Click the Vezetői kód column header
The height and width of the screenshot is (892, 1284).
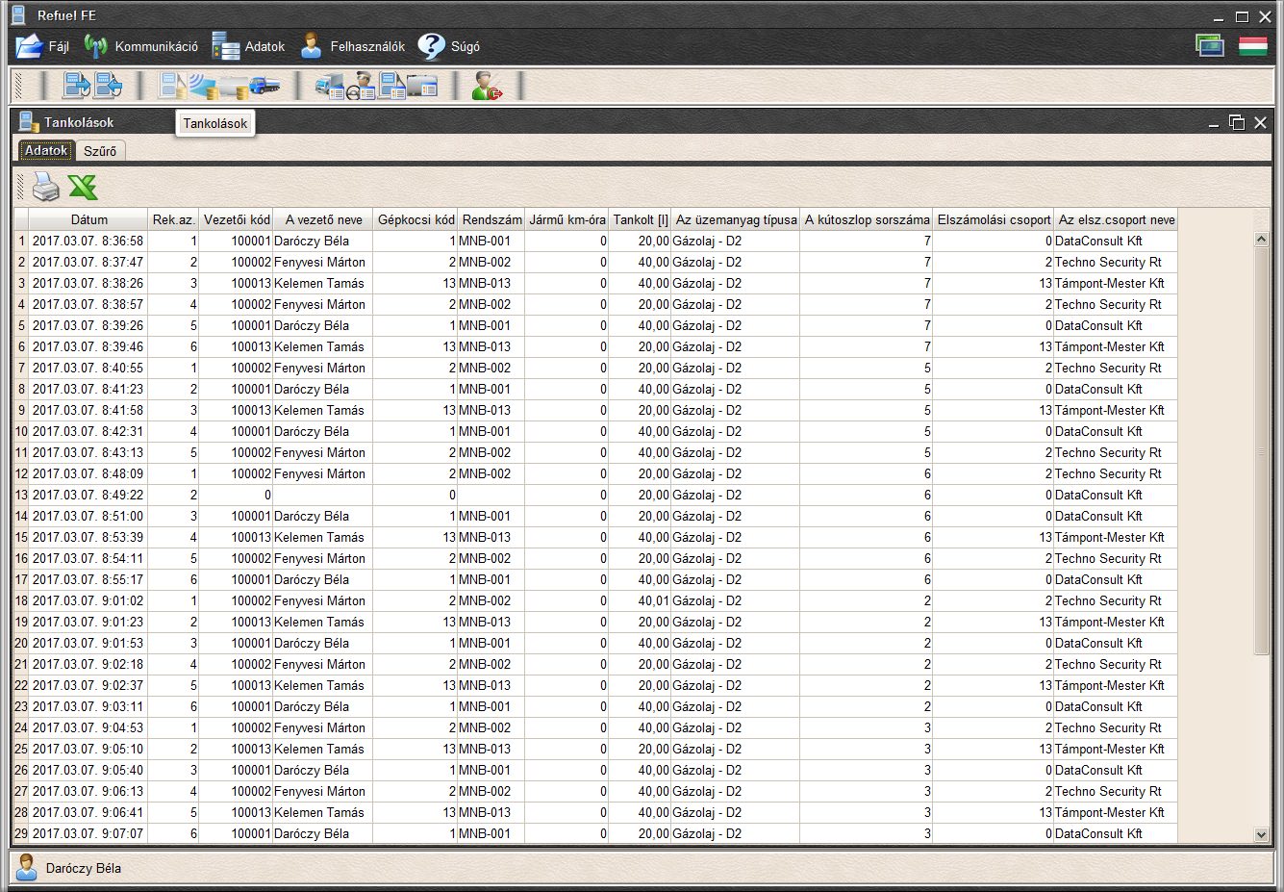click(x=237, y=219)
